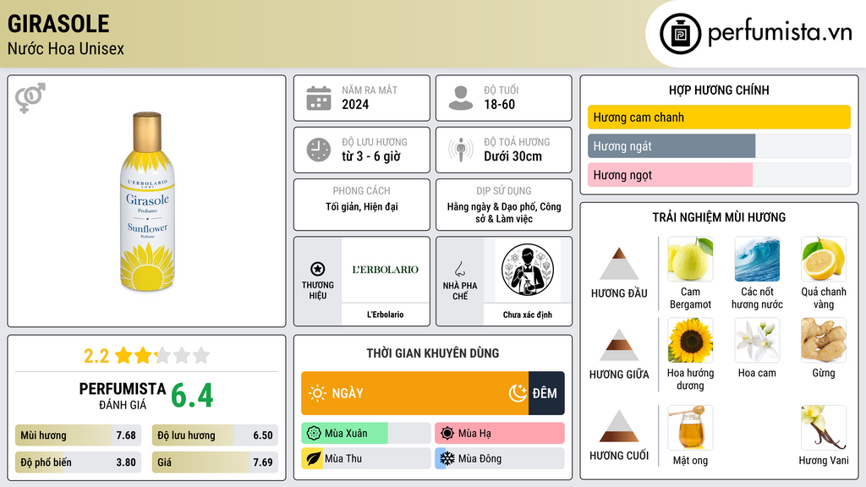Click the Mùi hương 7.68 score bar
Viewport: 866px width, 487px height.
[x=79, y=435]
